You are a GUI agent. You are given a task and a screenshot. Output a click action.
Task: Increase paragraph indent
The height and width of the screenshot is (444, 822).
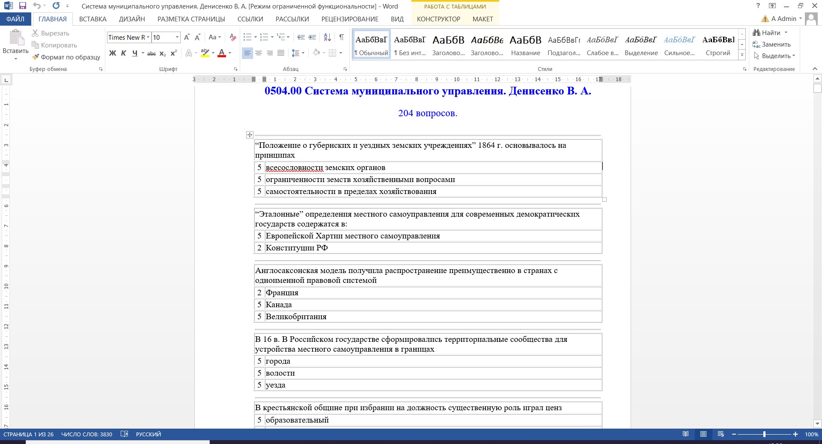(312, 38)
